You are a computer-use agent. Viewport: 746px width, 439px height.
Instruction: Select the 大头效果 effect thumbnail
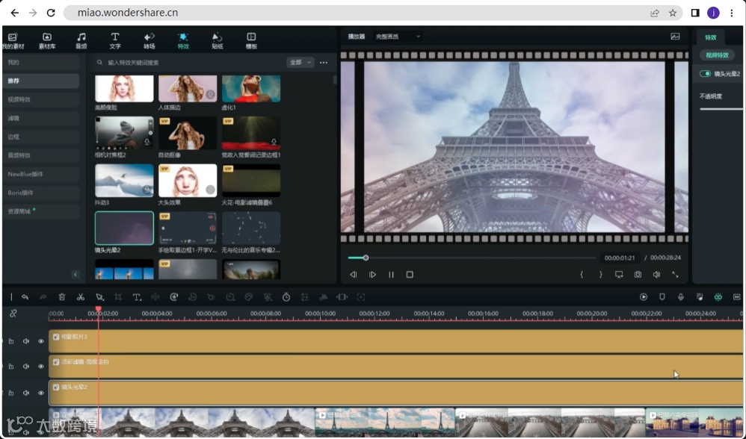[x=188, y=181]
